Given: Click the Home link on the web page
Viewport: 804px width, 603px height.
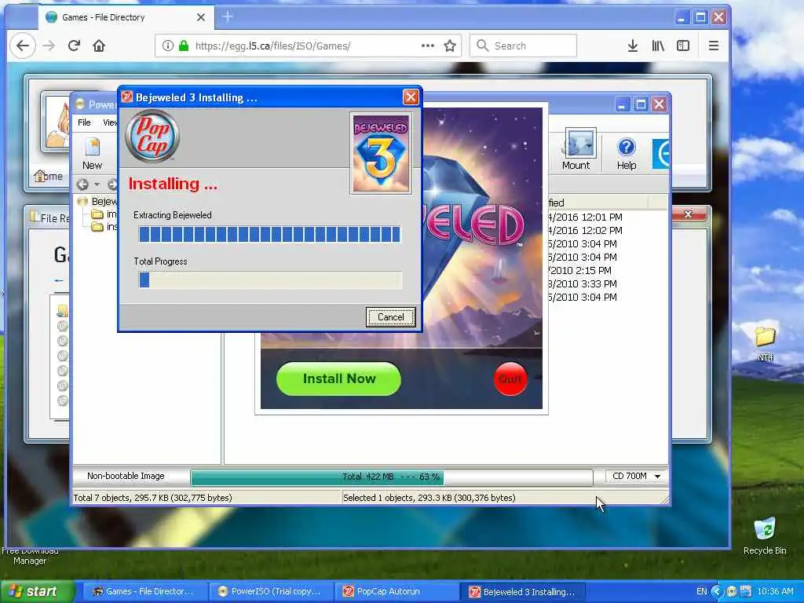Looking at the screenshot, I should (x=49, y=177).
